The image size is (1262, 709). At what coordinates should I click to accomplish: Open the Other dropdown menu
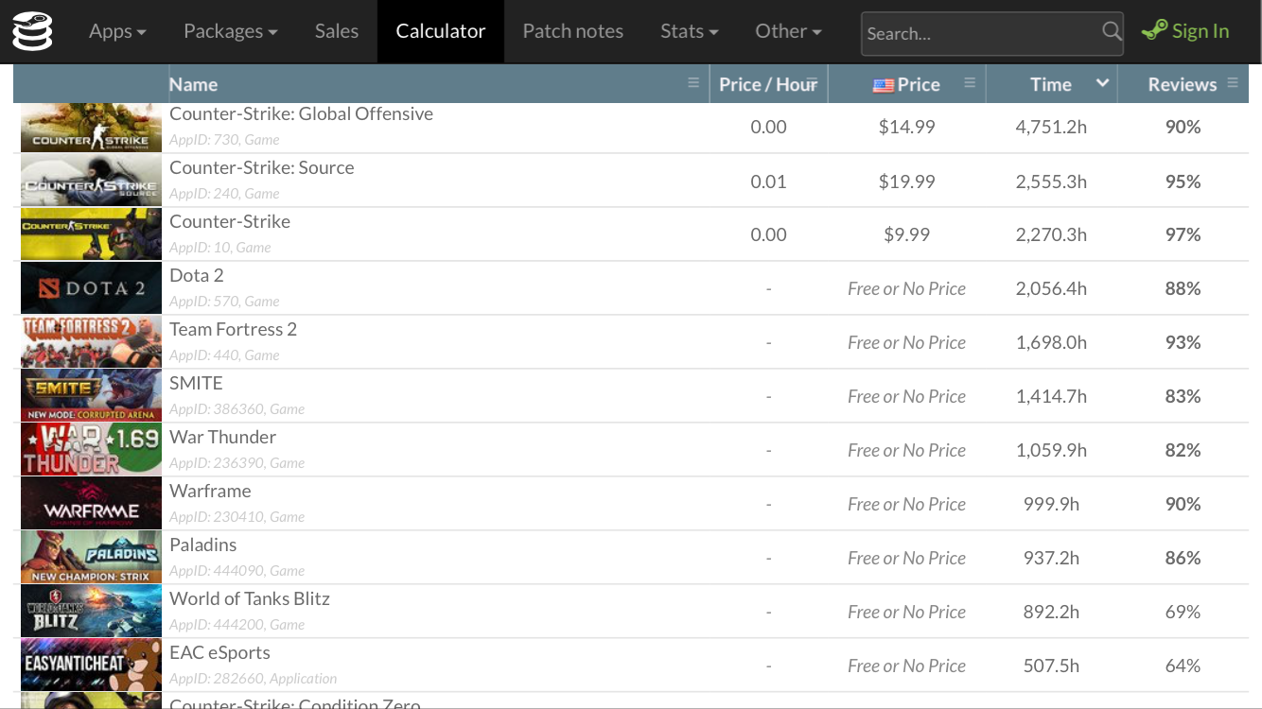[788, 31]
